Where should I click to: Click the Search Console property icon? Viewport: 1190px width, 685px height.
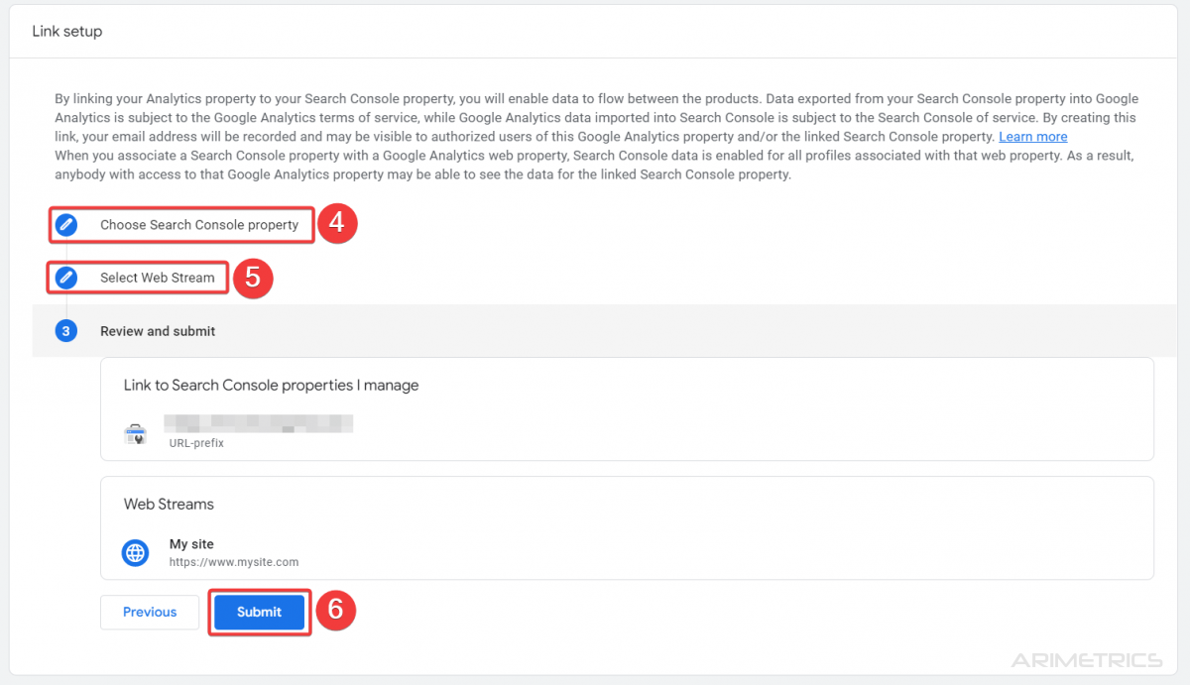click(x=135, y=433)
